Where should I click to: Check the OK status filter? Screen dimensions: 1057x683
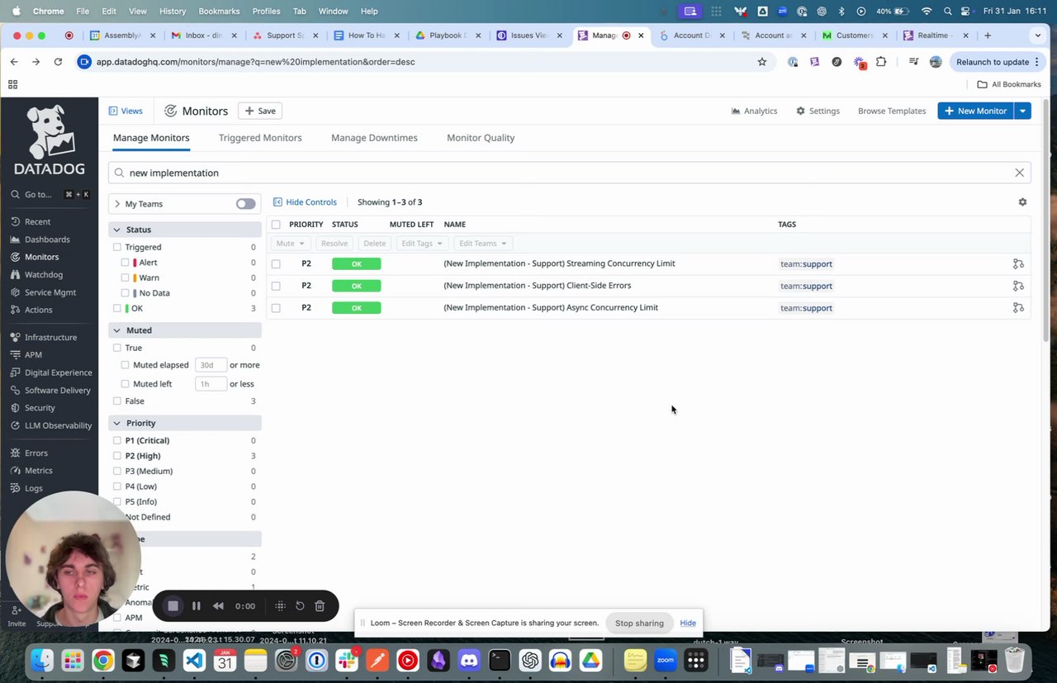(117, 308)
